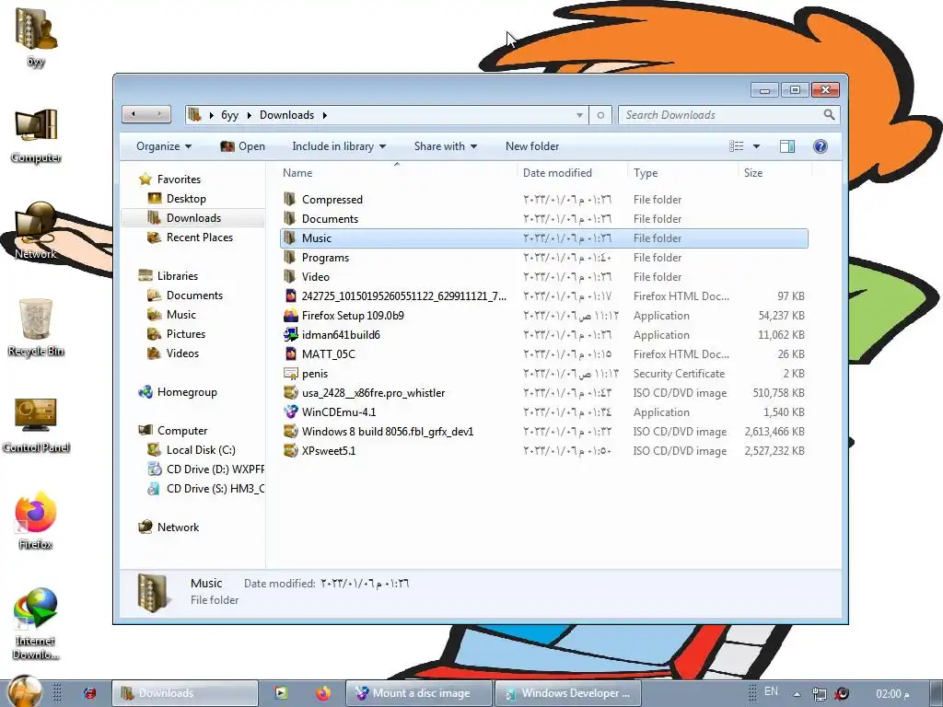Select Network in navigation pane
The image size is (943, 707).
(x=178, y=527)
